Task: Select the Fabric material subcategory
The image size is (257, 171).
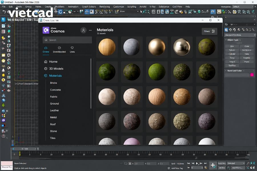Action: pos(54,97)
